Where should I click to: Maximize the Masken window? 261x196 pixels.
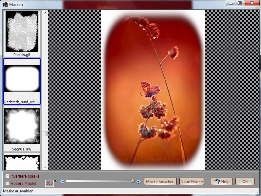click(x=240, y=3)
